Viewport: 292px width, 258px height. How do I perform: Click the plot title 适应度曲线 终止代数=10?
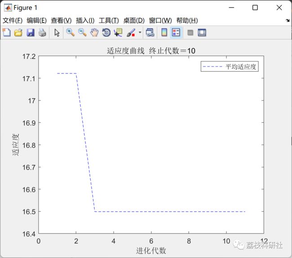(x=151, y=51)
